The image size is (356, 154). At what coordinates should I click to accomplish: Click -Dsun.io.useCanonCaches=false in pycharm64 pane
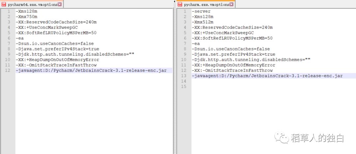55,43
